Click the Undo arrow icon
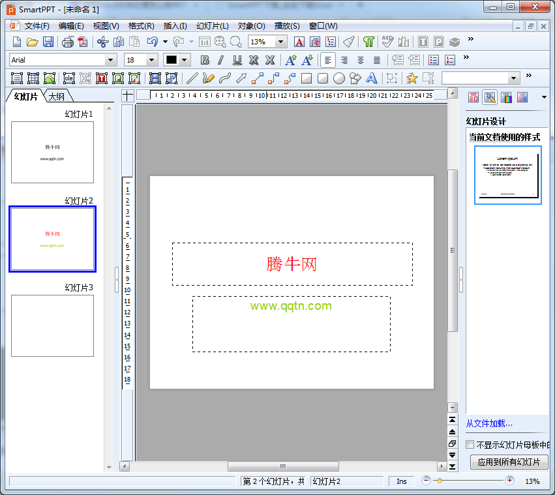The image size is (555, 495). [x=152, y=42]
